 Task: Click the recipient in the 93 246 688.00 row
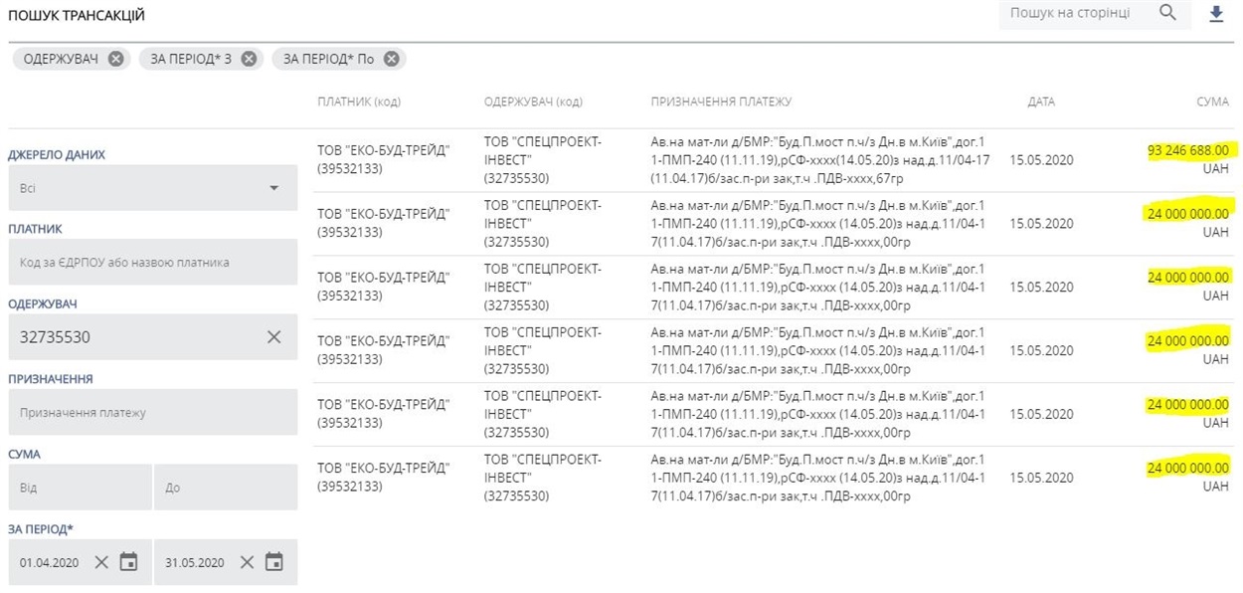point(543,160)
